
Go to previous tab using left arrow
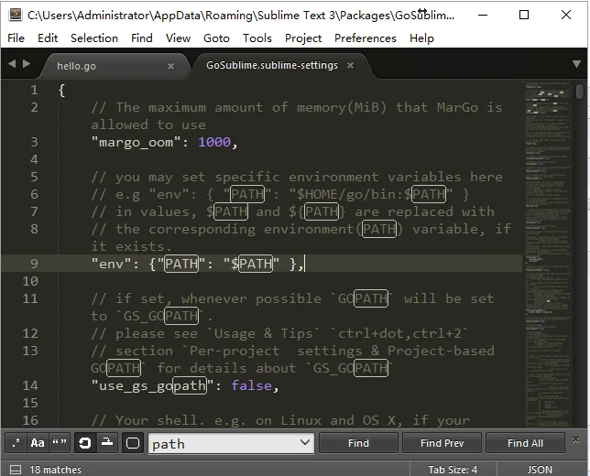pos(12,65)
